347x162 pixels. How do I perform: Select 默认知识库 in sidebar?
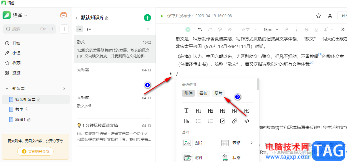point(36,99)
